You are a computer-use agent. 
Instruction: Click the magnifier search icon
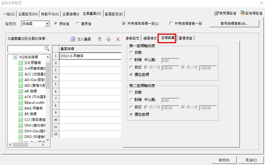47,49
